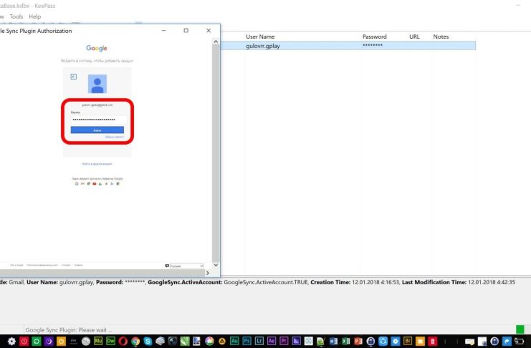Click the red power icon in the taskbar
The image size is (531, 348).
coord(24,342)
